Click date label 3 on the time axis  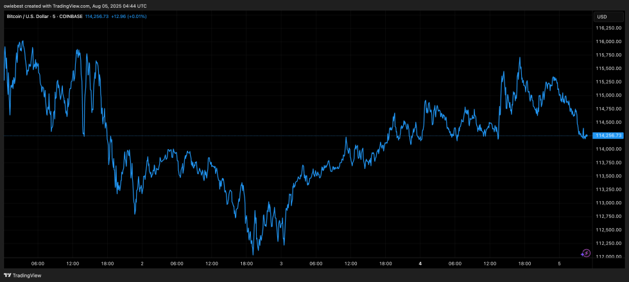[281, 263]
